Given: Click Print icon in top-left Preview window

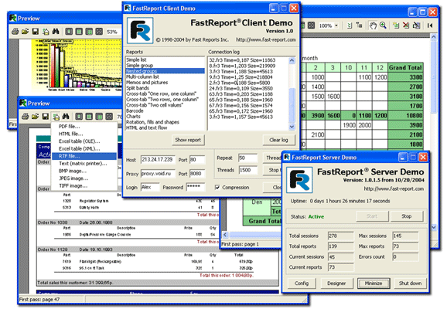Looking at the screenshot, I should [15, 32].
